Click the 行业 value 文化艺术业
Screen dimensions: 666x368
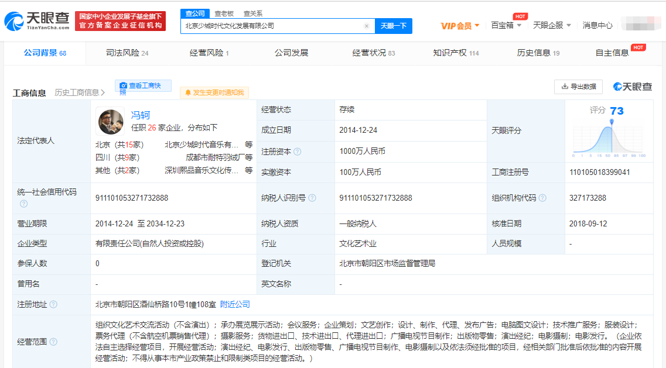click(358, 243)
